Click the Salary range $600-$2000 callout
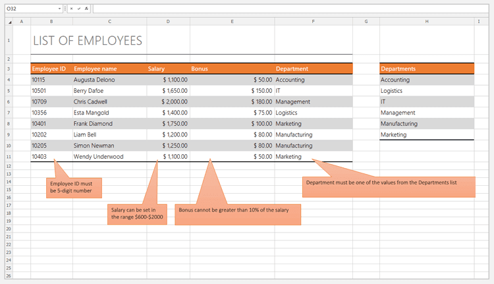 click(x=137, y=214)
